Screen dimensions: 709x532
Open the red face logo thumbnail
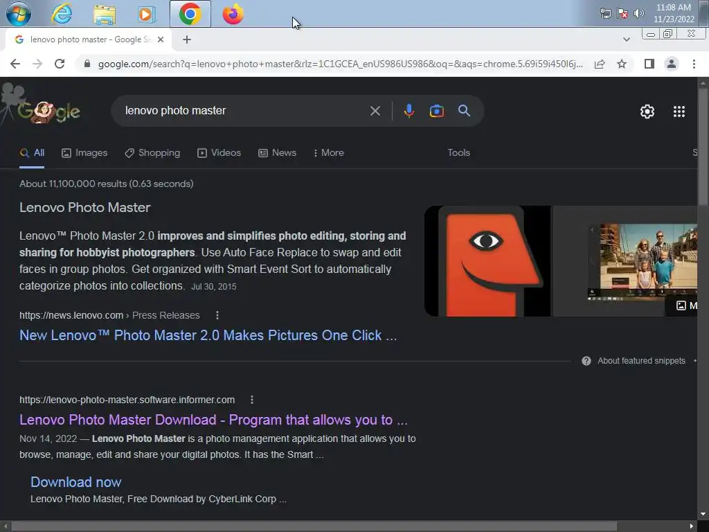(487, 261)
